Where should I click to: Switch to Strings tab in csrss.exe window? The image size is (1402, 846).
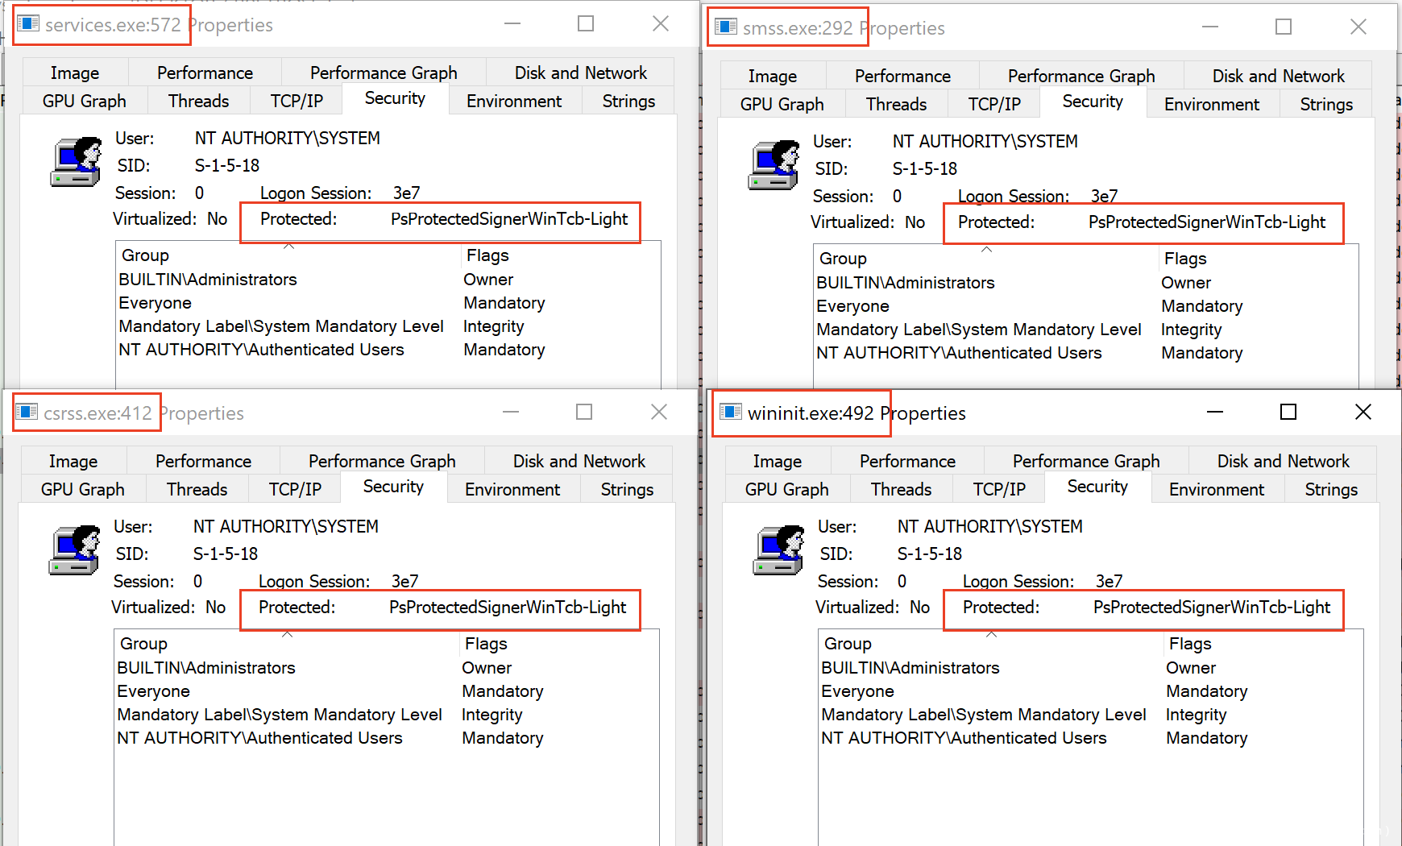627,489
